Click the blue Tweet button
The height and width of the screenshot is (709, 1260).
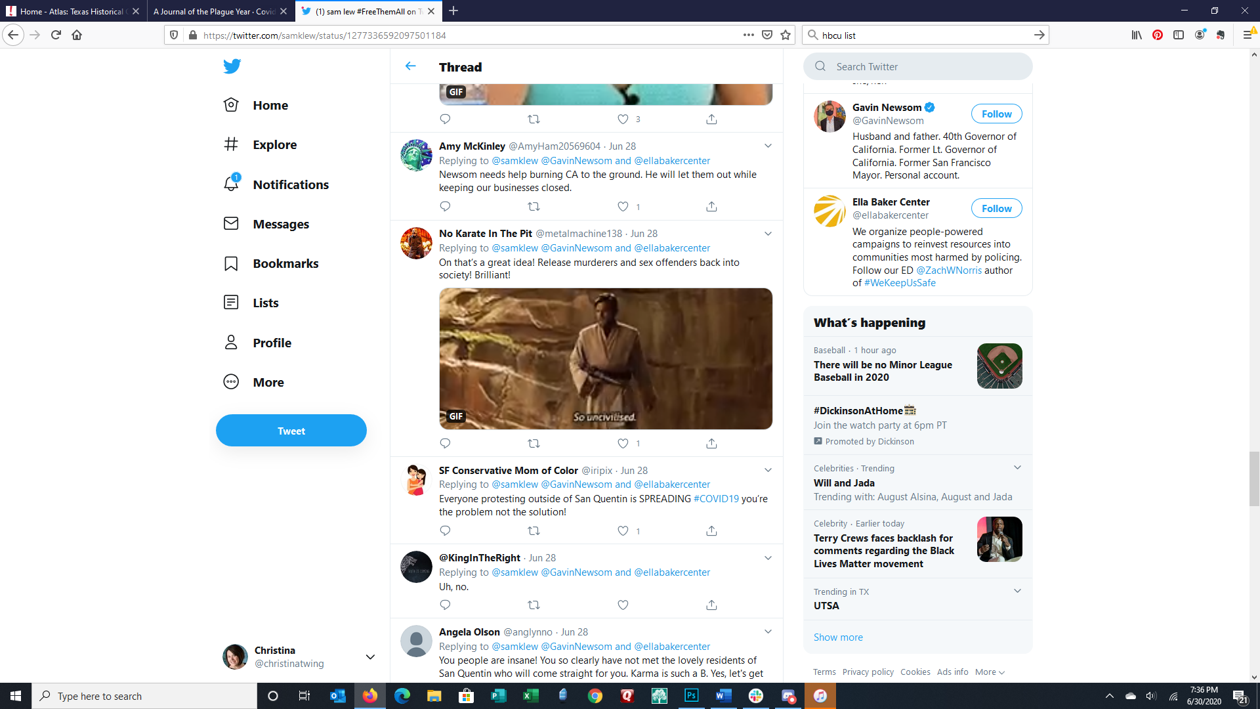(291, 431)
